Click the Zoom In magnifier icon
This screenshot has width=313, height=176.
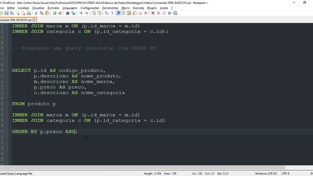(81, 13)
